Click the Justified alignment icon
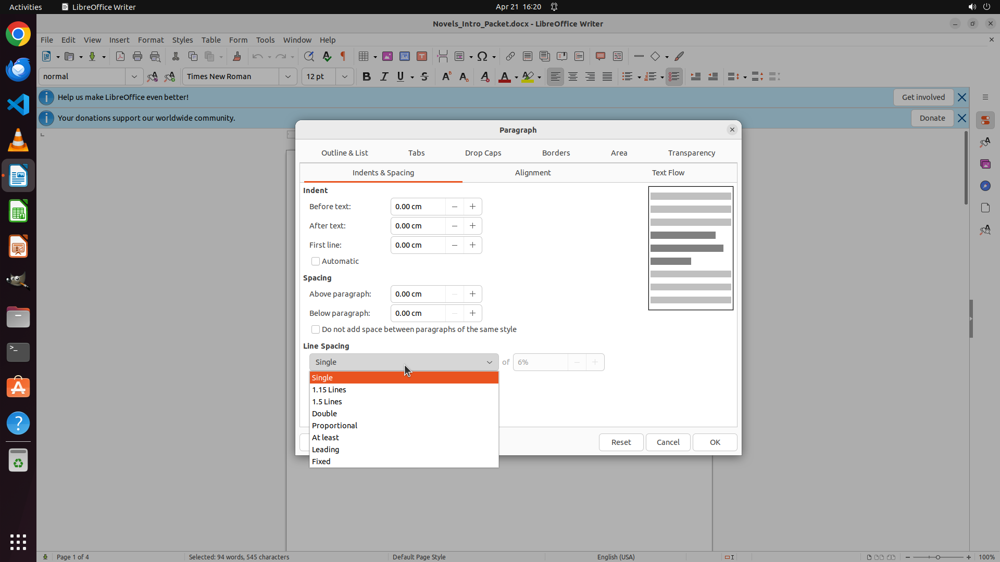The image size is (1000, 562). [x=607, y=76]
